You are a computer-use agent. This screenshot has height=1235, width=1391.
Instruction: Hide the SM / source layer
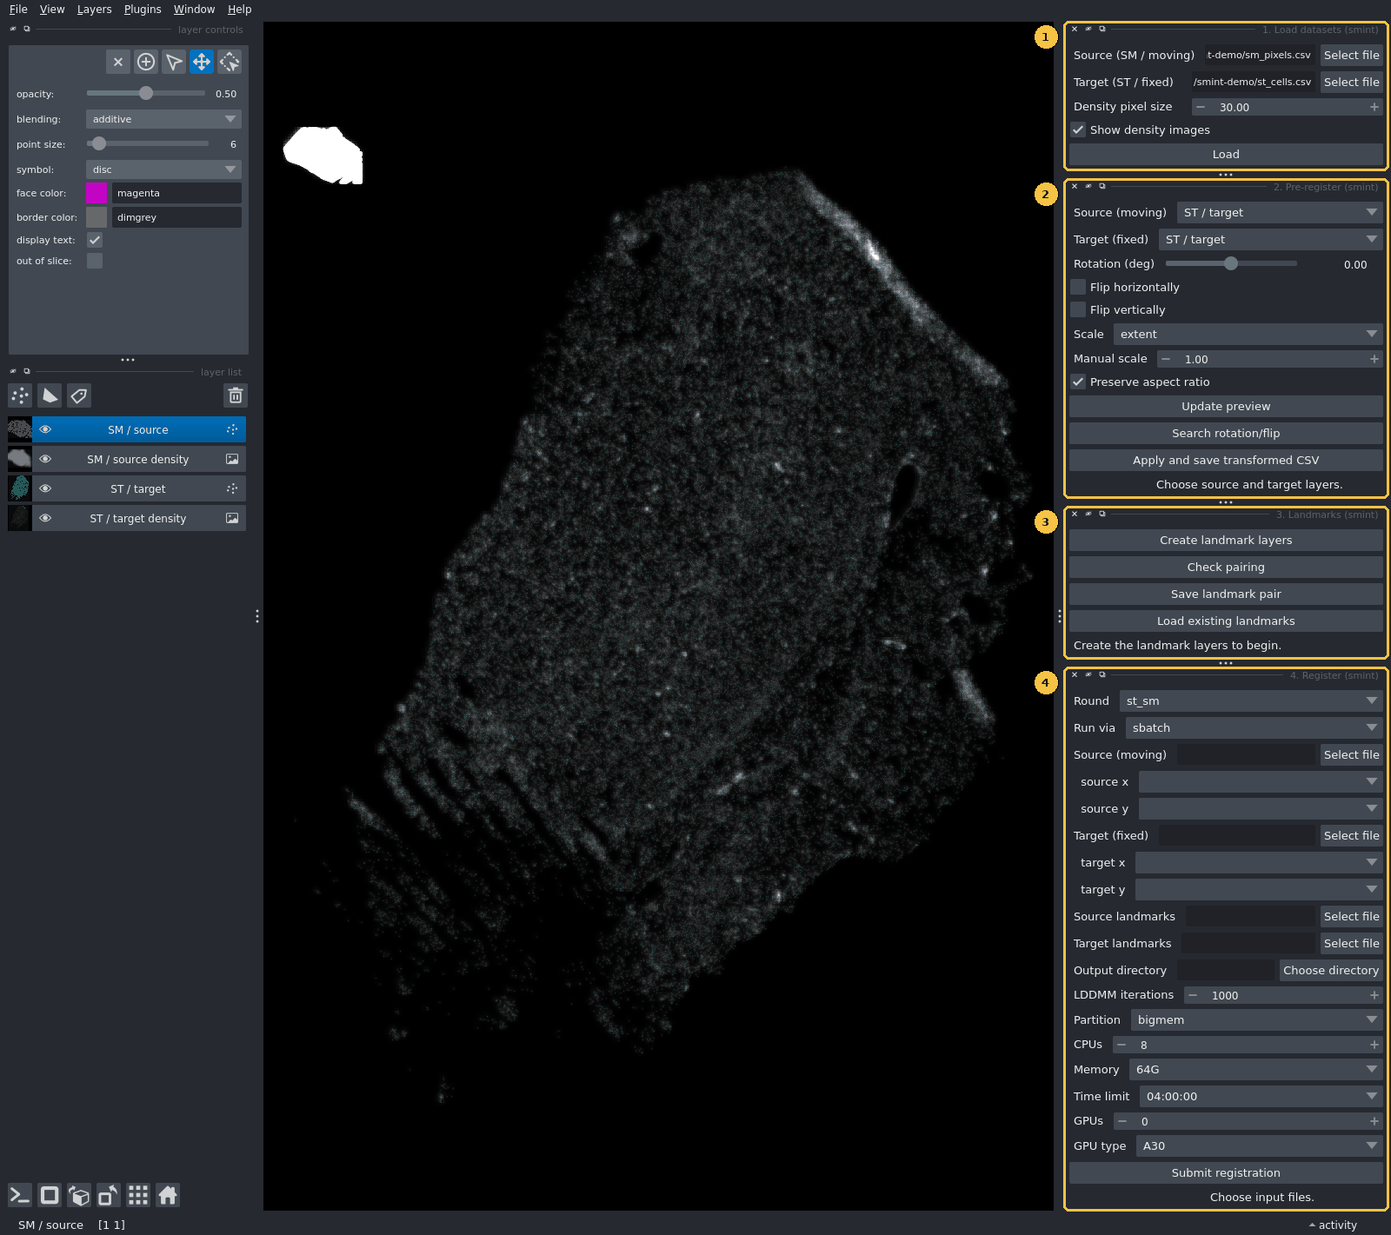(x=45, y=429)
